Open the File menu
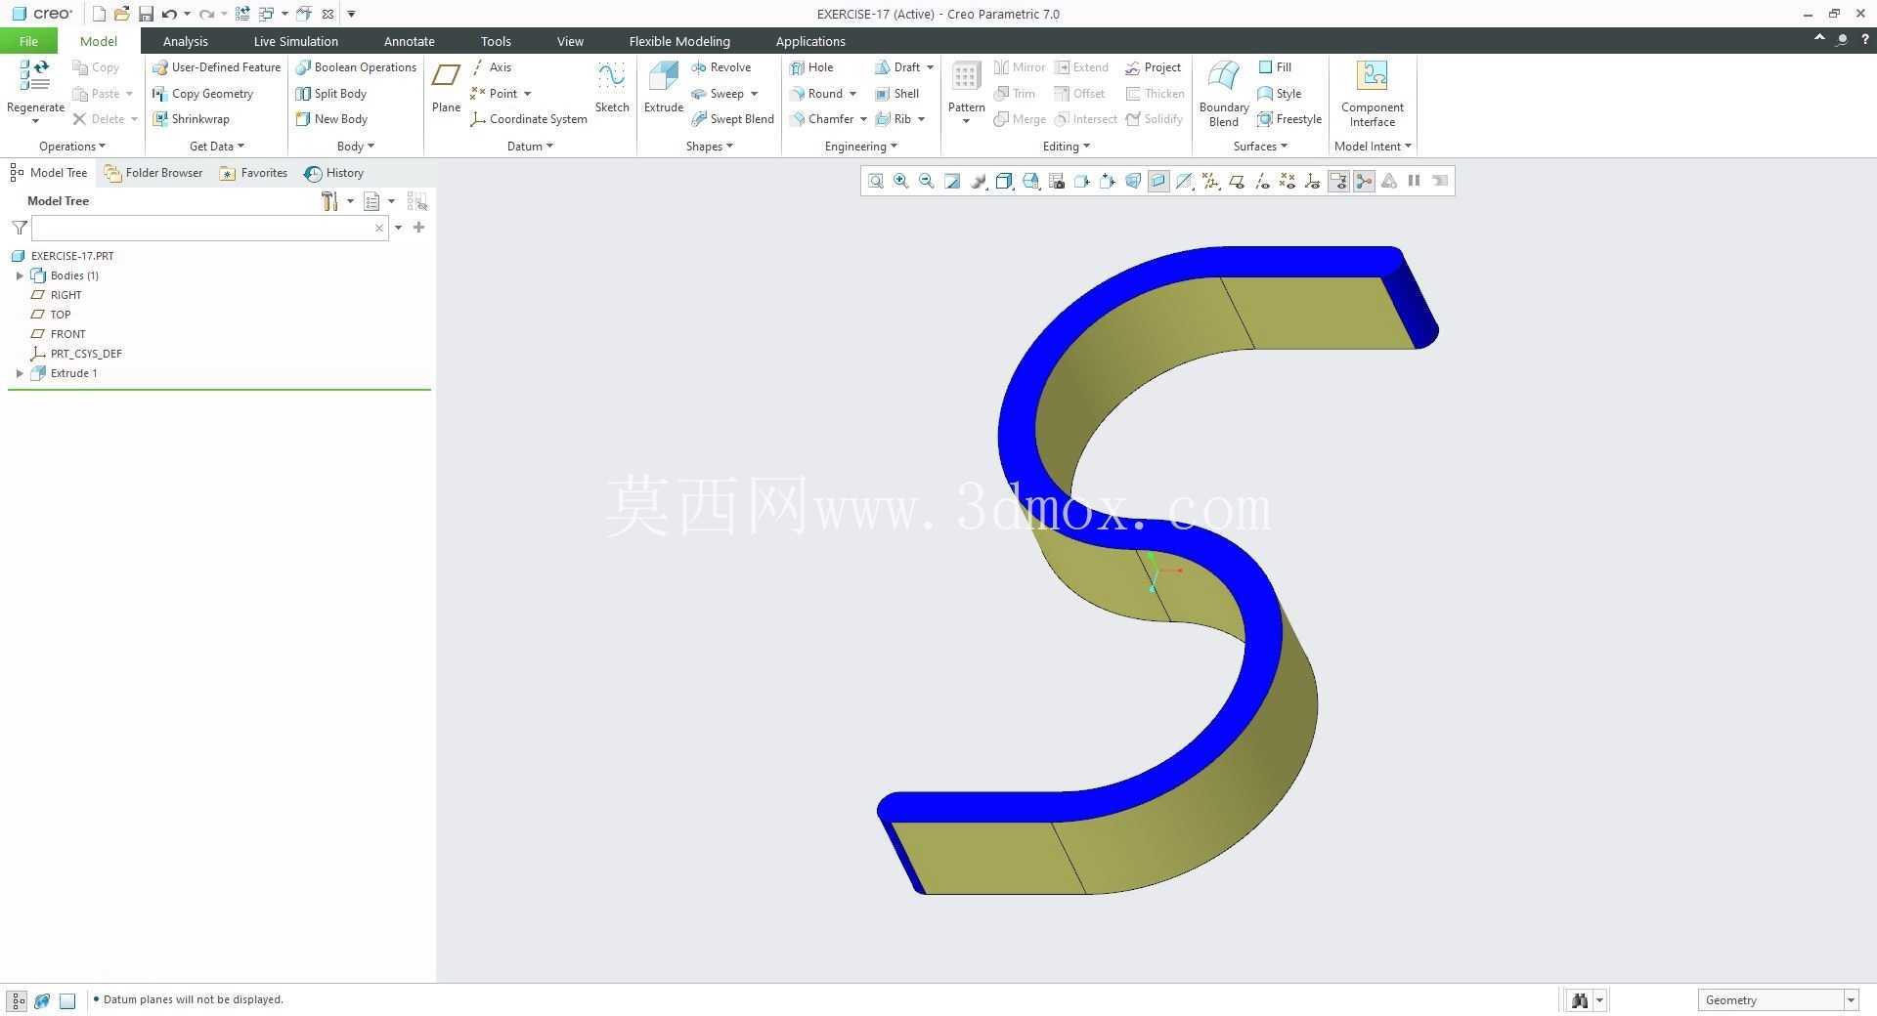1877x1016 pixels. point(28,41)
